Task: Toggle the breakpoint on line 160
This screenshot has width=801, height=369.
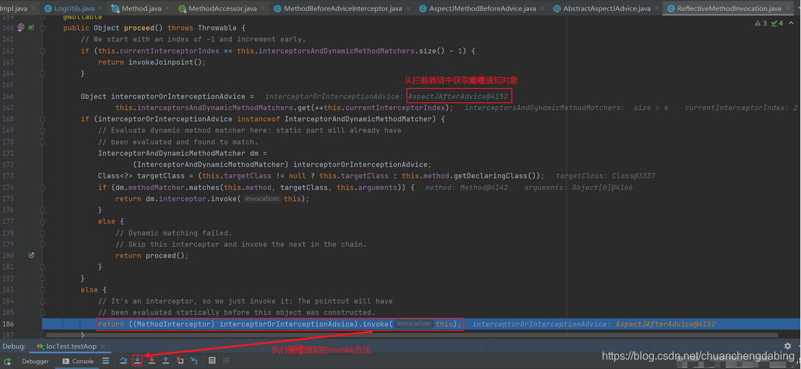Action: click(21, 27)
